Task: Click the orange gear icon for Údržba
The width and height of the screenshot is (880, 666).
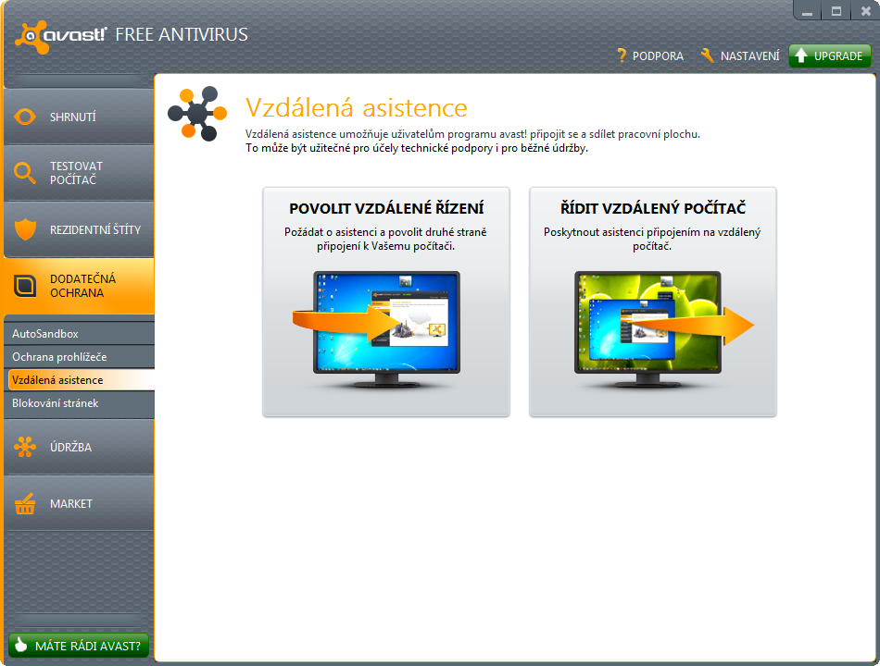Action: [25, 447]
